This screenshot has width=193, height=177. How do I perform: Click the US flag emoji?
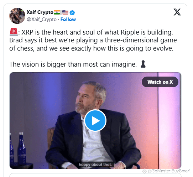pyautogui.click(x=65, y=12)
